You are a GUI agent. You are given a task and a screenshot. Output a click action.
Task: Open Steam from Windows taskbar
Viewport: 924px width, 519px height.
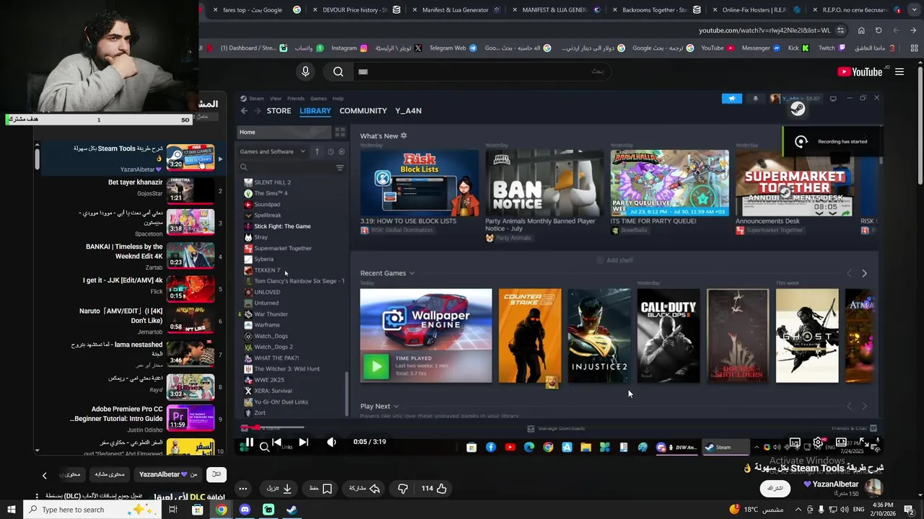(x=292, y=510)
